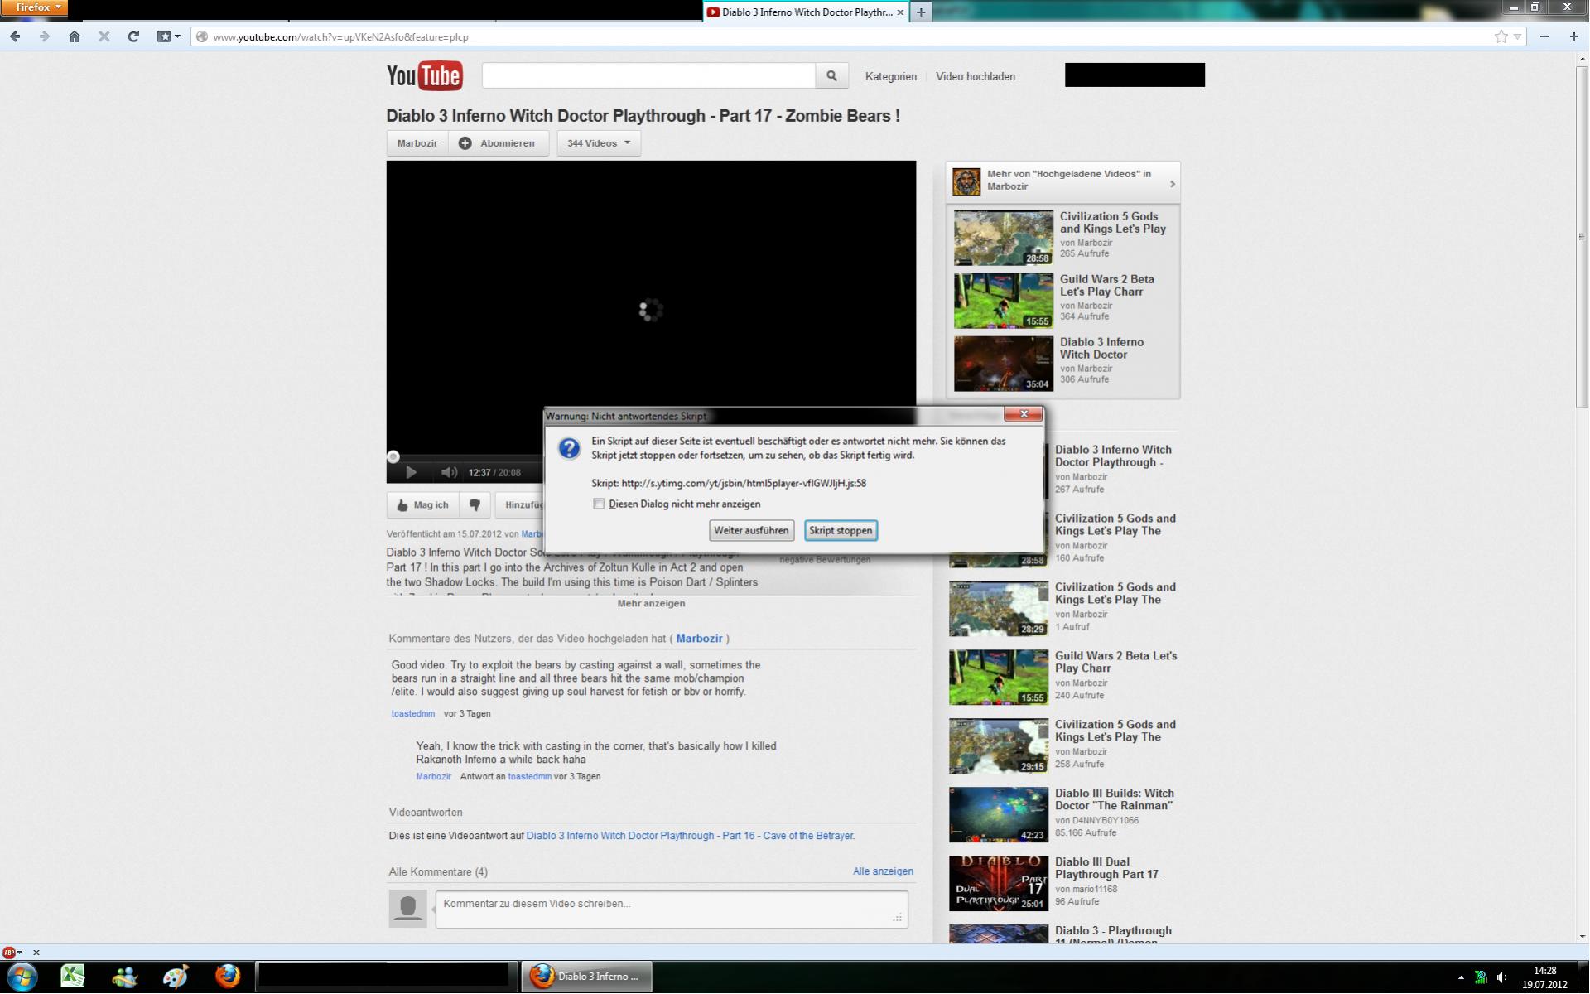The height and width of the screenshot is (994, 1590).
Task: Select the Diablo 3 Inferno browser tab
Action: pyautogui.click(x=799, y=12)
